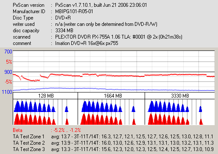Click the red -5% axis label
The height and width of the screenshot is (154, 218).
coord(8,82)
